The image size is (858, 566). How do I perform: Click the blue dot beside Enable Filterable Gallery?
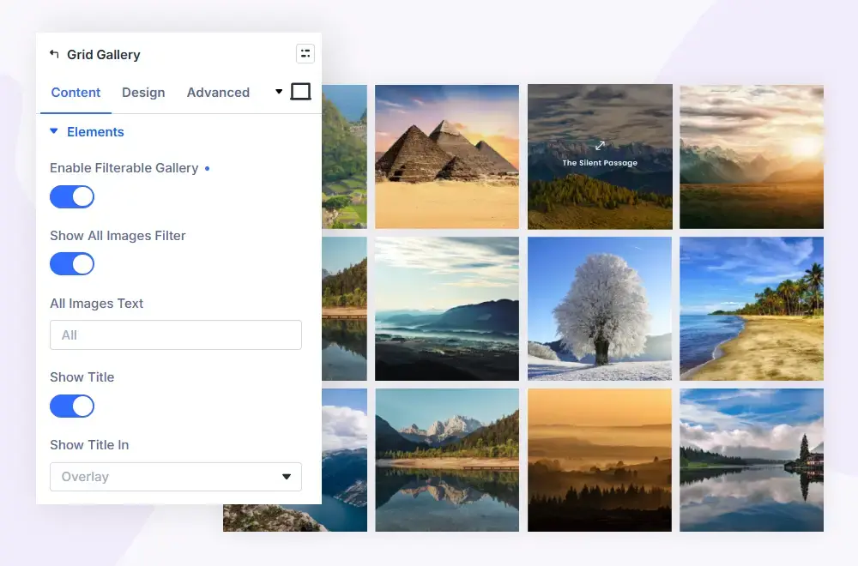coord(208,168)
